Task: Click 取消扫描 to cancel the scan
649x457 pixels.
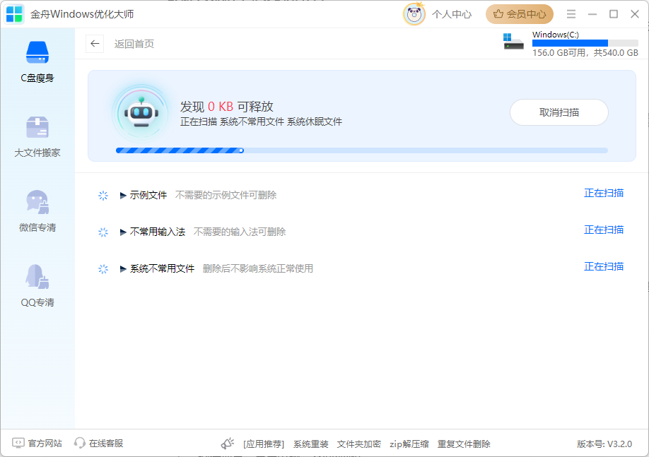Action: tap(559, 112)
